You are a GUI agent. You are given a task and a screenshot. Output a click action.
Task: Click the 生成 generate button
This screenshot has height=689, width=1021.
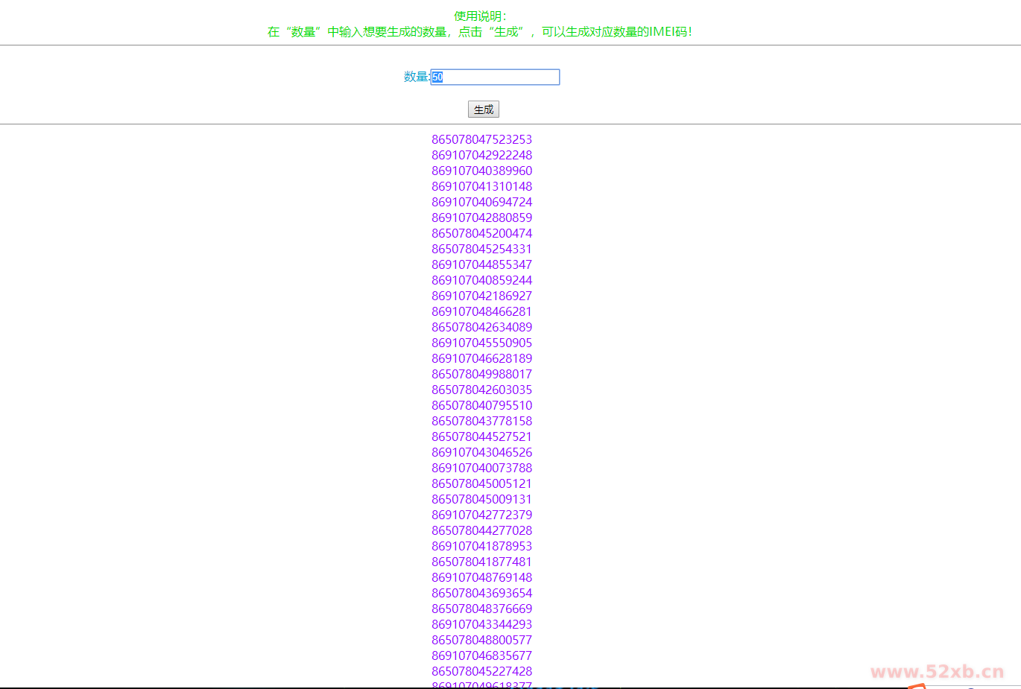(x=483, y=109)
